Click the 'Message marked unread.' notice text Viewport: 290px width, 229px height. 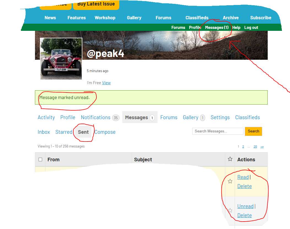click(x=64, y=97)
